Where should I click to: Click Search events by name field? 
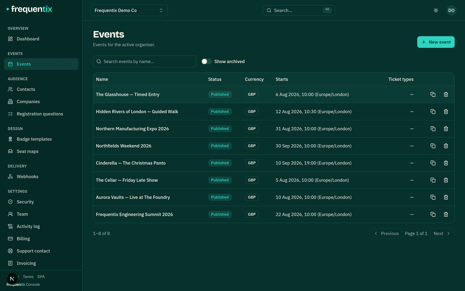(144, 62)
